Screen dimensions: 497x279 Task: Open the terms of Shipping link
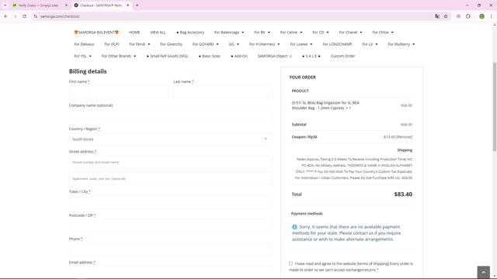point(373,263)
